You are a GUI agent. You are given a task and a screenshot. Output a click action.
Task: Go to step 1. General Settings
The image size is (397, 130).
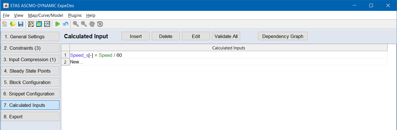[30, 37]
